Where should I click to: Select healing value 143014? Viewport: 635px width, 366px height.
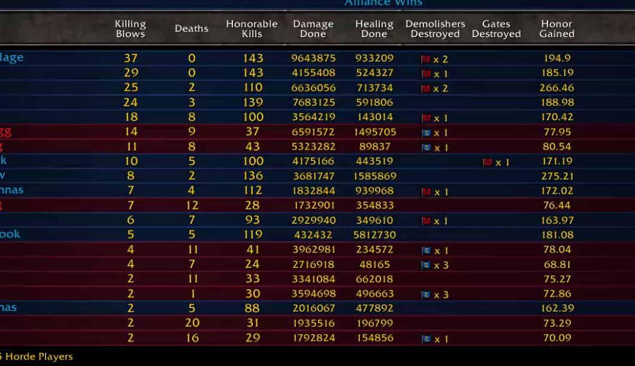(374, 117)
